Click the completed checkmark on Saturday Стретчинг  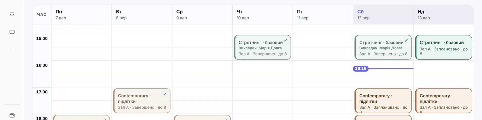(x=406, y=40)
